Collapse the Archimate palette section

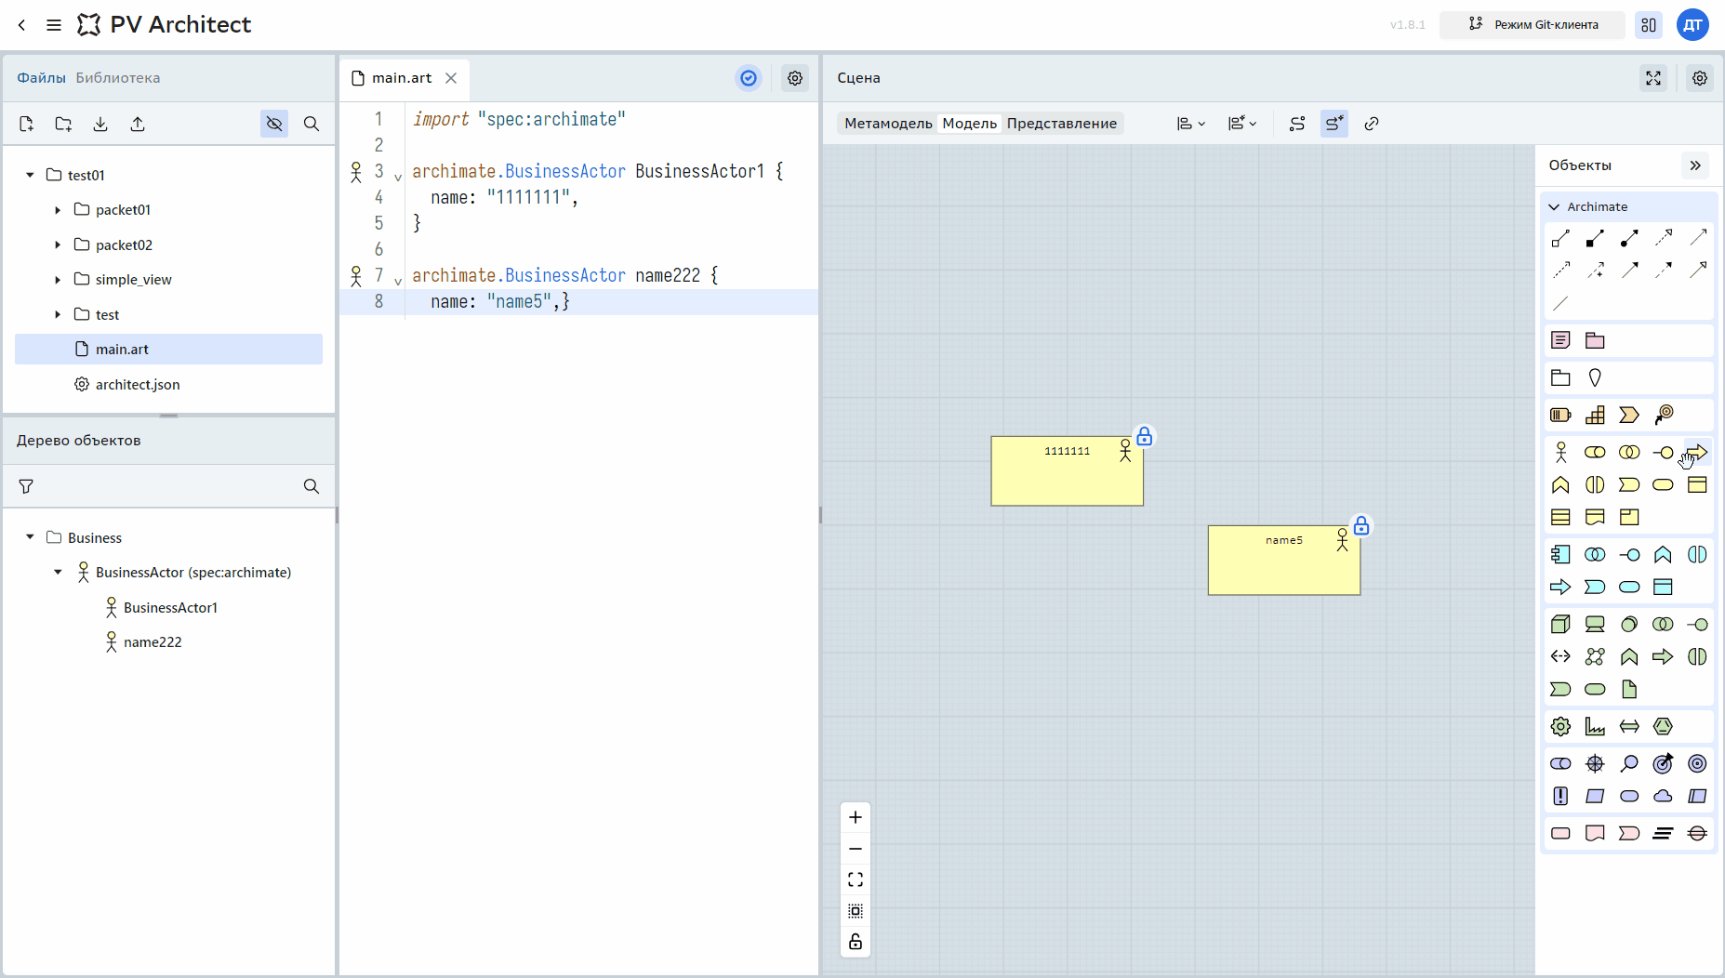click(x=1554, y=206)
